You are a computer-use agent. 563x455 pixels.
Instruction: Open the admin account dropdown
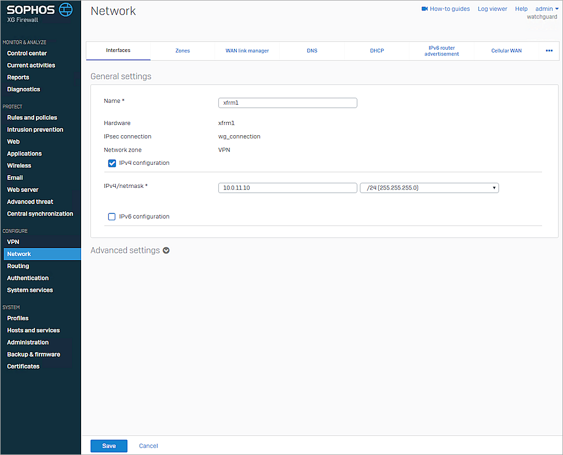point(544,8)
